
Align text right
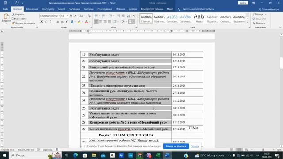pyautogui.click(x=105, y=22)
